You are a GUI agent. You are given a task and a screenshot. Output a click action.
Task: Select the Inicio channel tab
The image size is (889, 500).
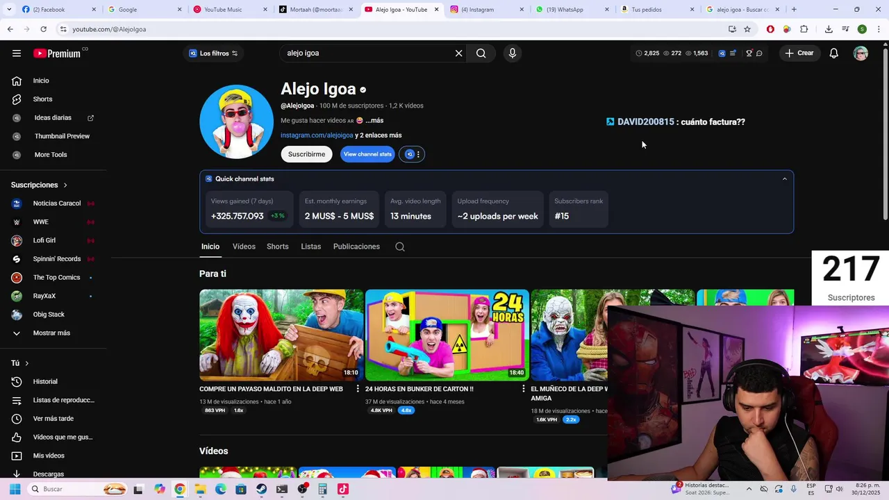(x=210, y=247)
